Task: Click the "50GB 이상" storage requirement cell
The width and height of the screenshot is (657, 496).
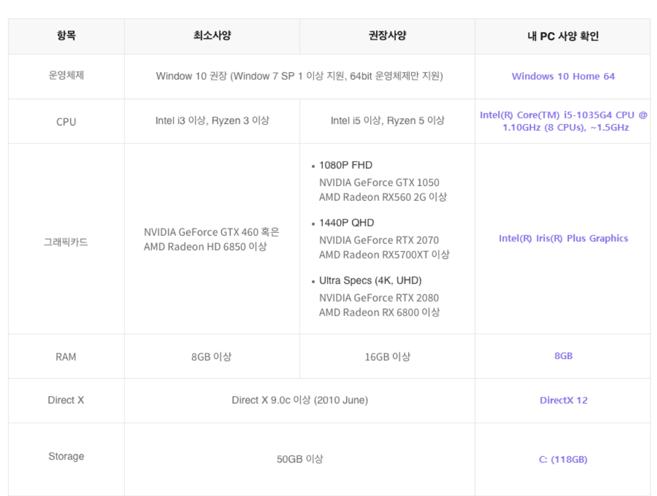Action: (x=300, y=459)
